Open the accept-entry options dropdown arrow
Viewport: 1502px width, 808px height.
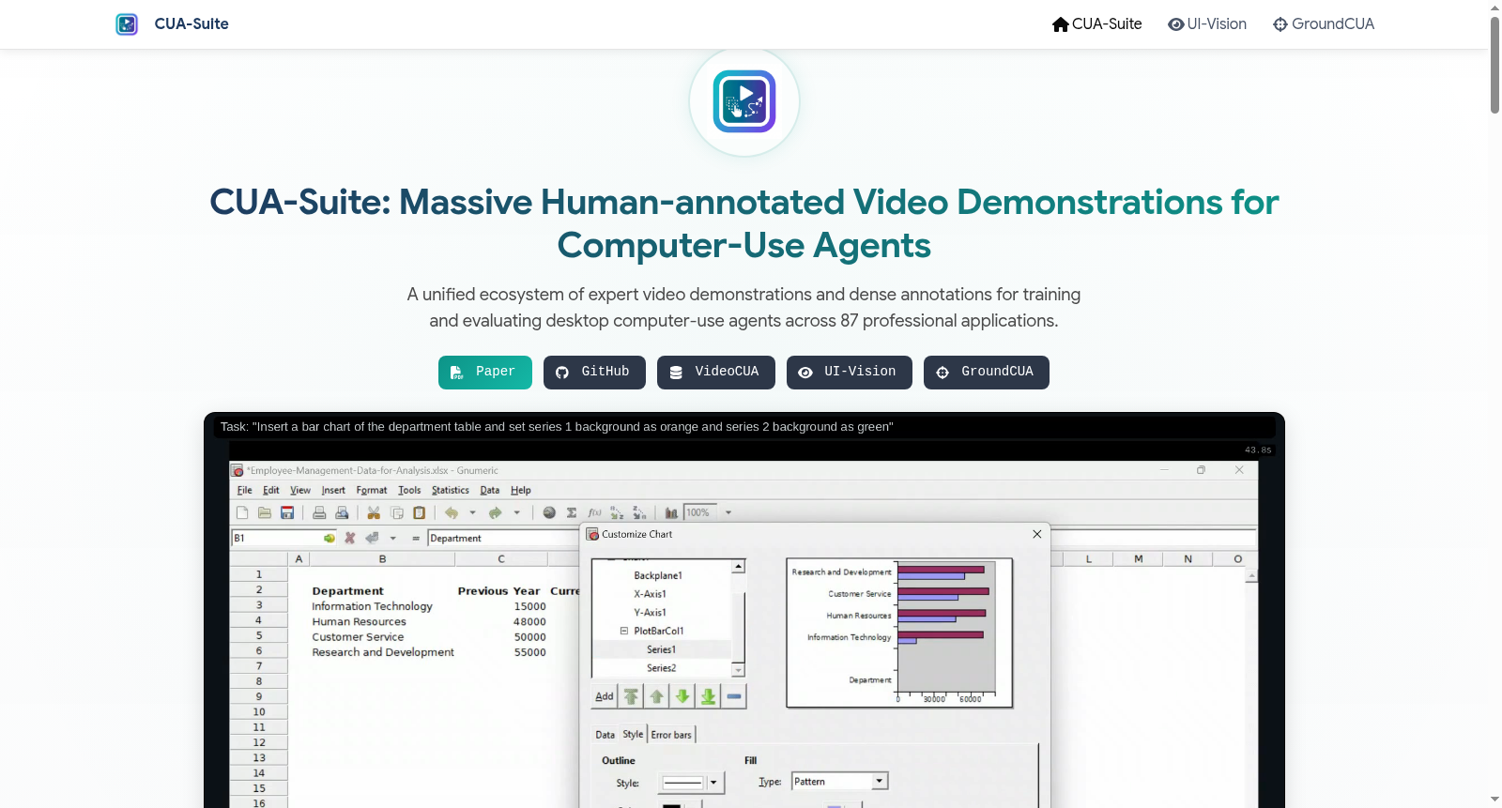392,539
